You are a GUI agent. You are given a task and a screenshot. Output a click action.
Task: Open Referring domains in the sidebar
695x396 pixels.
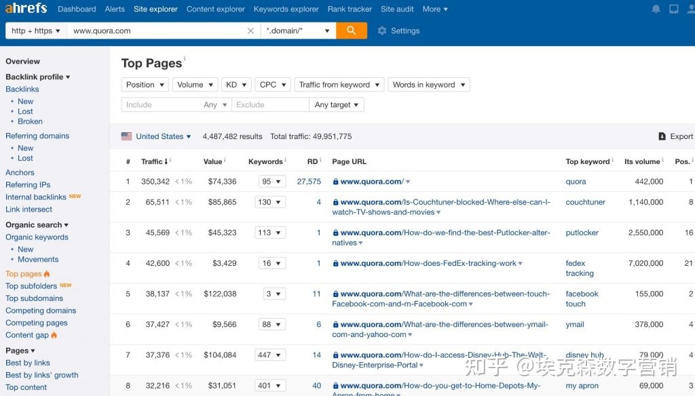tap(37, 136)
